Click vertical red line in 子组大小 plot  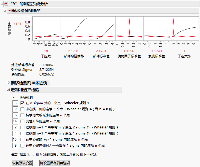click(173, 29)
